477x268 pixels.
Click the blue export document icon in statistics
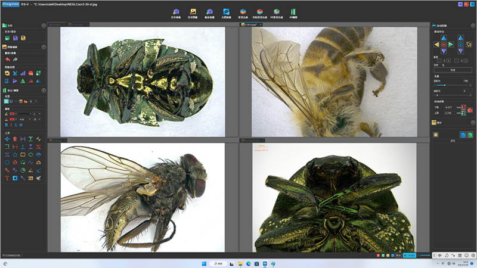[x=463, y=135]
